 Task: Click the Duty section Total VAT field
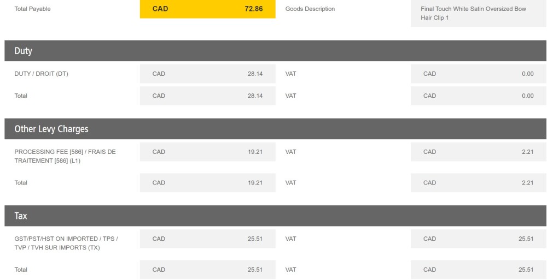coord(478,96)
